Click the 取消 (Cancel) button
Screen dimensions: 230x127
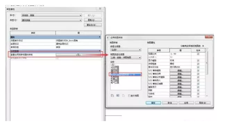(x=170, y=103)
